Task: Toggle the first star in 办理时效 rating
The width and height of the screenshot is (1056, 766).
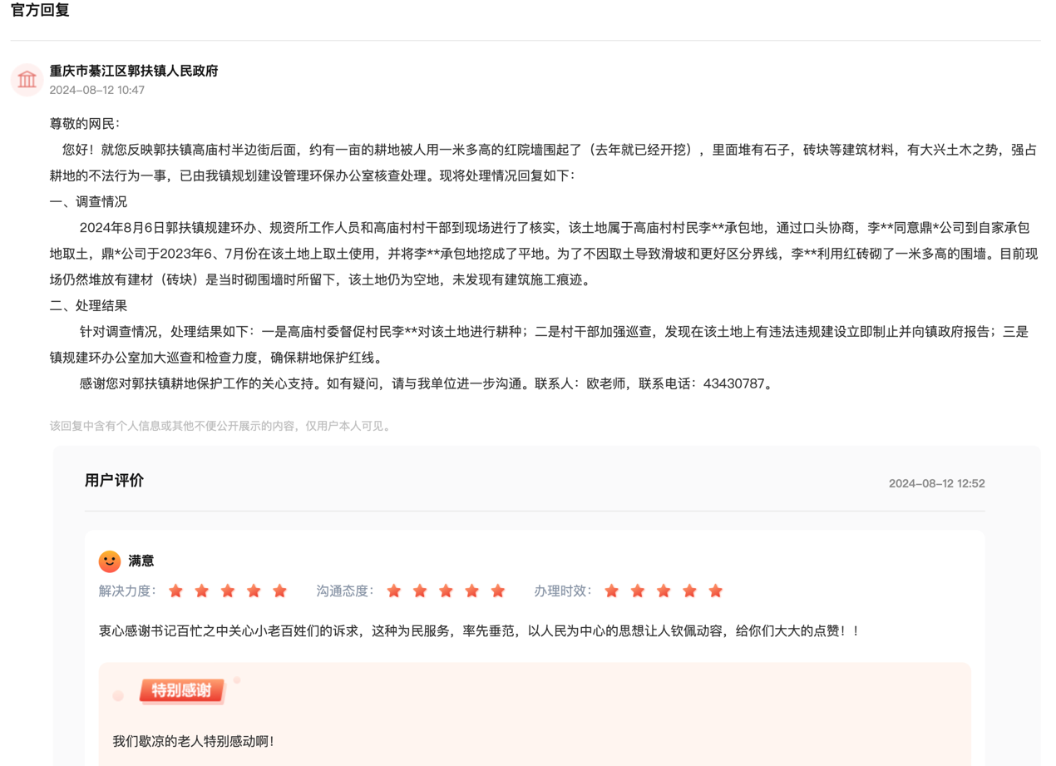Action: coord(612,591)
